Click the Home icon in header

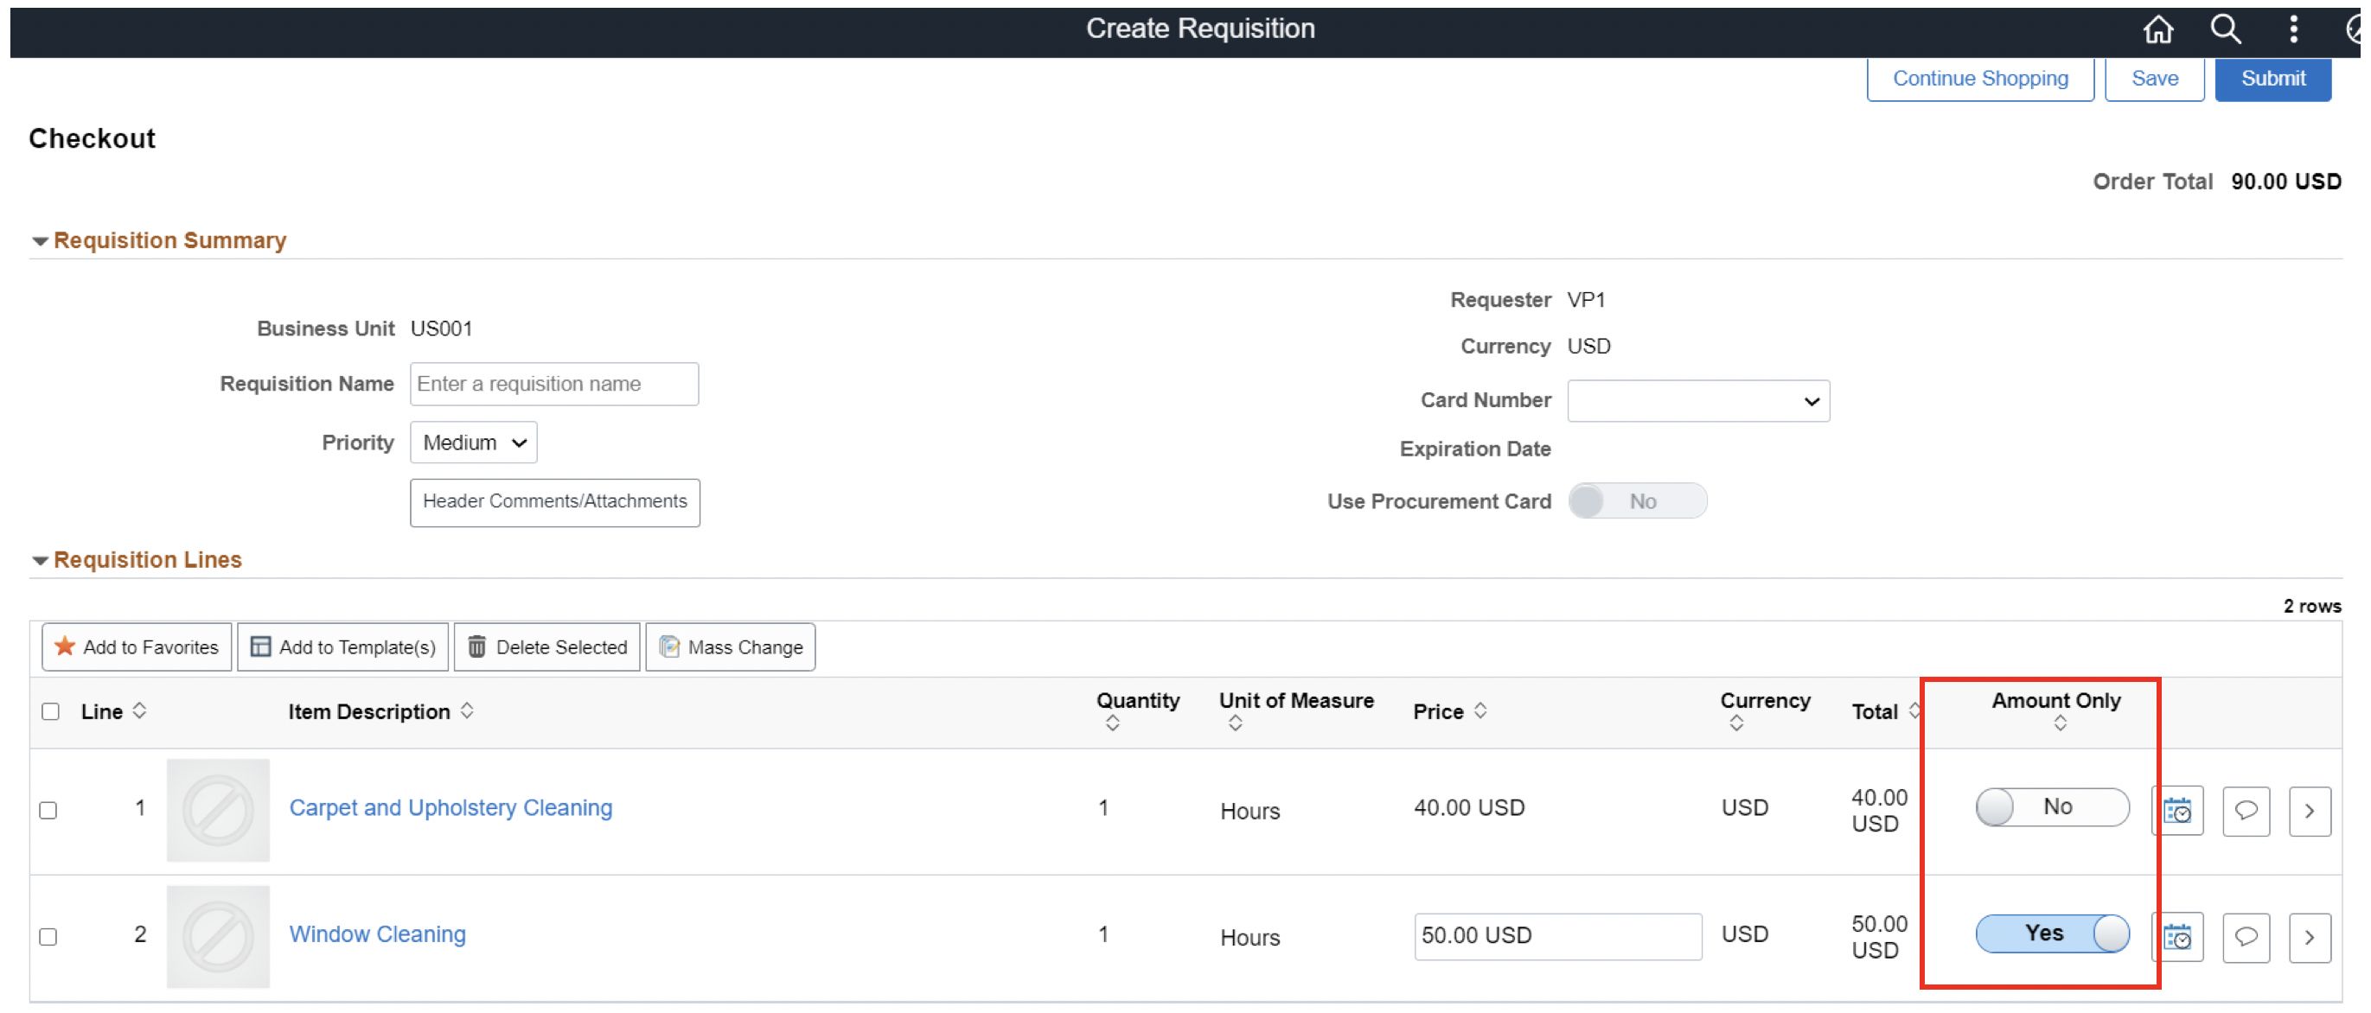point(2157,30)
